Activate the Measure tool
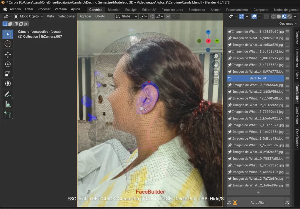The image size is (300, 209). (8, 104)
